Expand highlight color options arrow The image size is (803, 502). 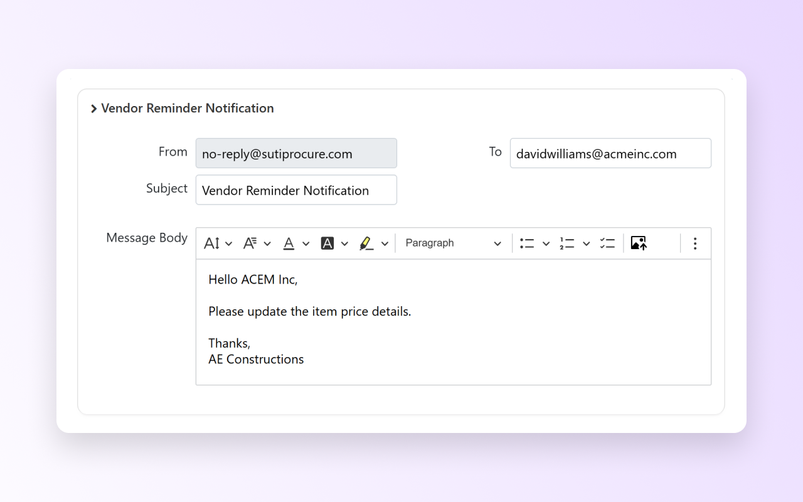pyautogui.click(x=385, y=243)
